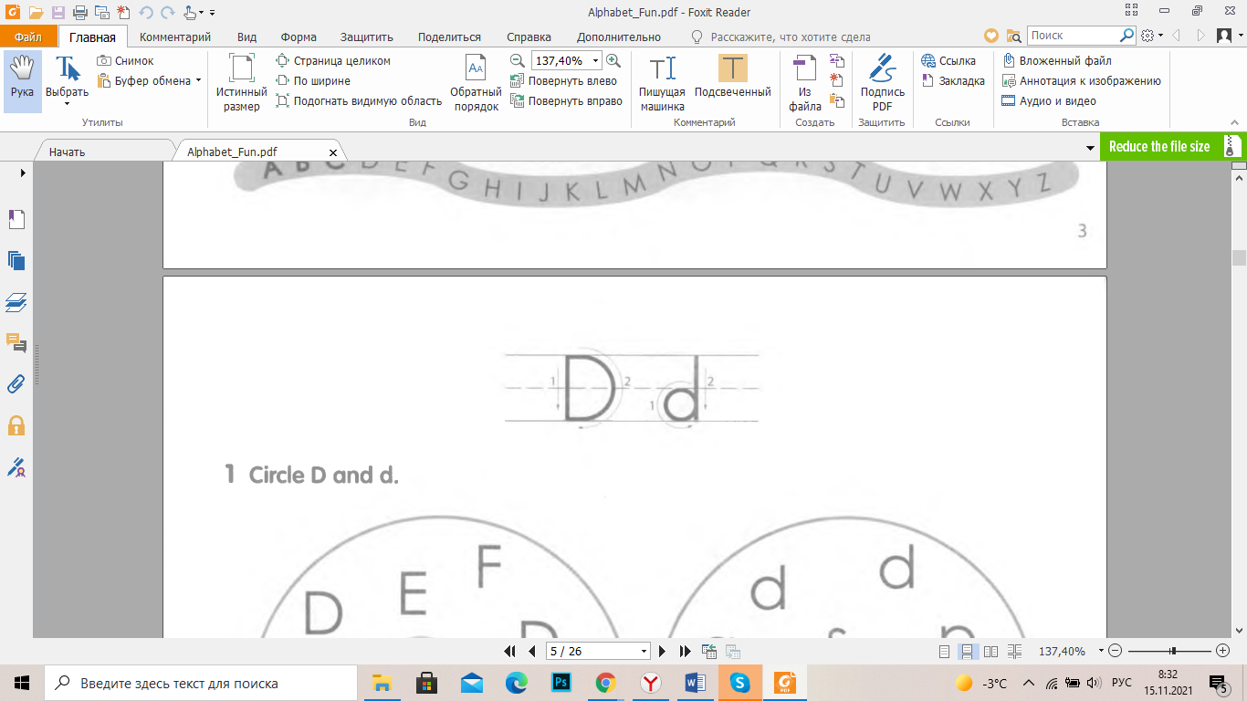Switch to the Защитить ribbon tab
1247x701 pixels.
pyautogui.click(x=366, y=37)
